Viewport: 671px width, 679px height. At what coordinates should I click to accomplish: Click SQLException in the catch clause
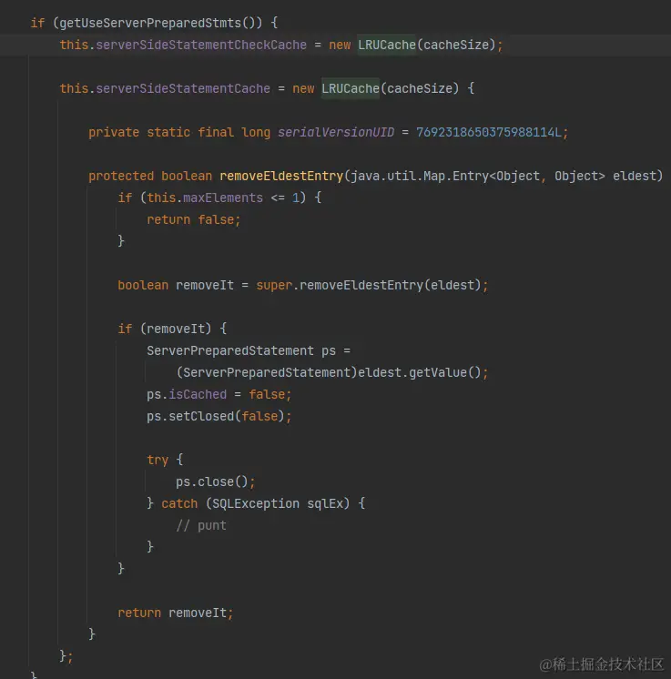click(x=256, y=503)
